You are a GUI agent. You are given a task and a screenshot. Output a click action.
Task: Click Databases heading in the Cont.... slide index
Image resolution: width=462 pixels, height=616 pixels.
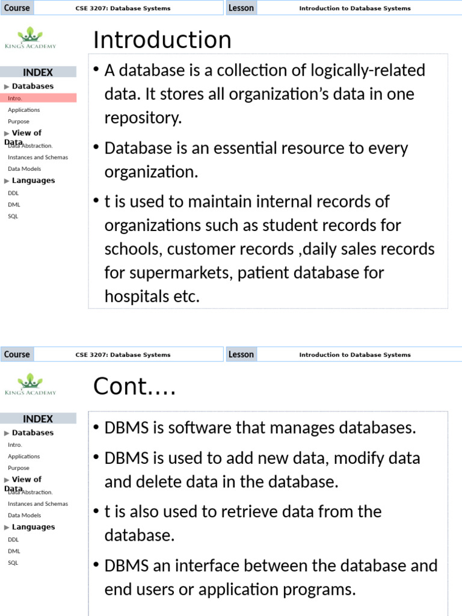coord(32,433)
